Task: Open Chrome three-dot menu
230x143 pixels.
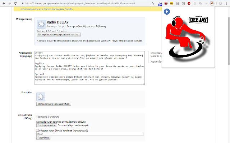Action: tap(226, 3)
